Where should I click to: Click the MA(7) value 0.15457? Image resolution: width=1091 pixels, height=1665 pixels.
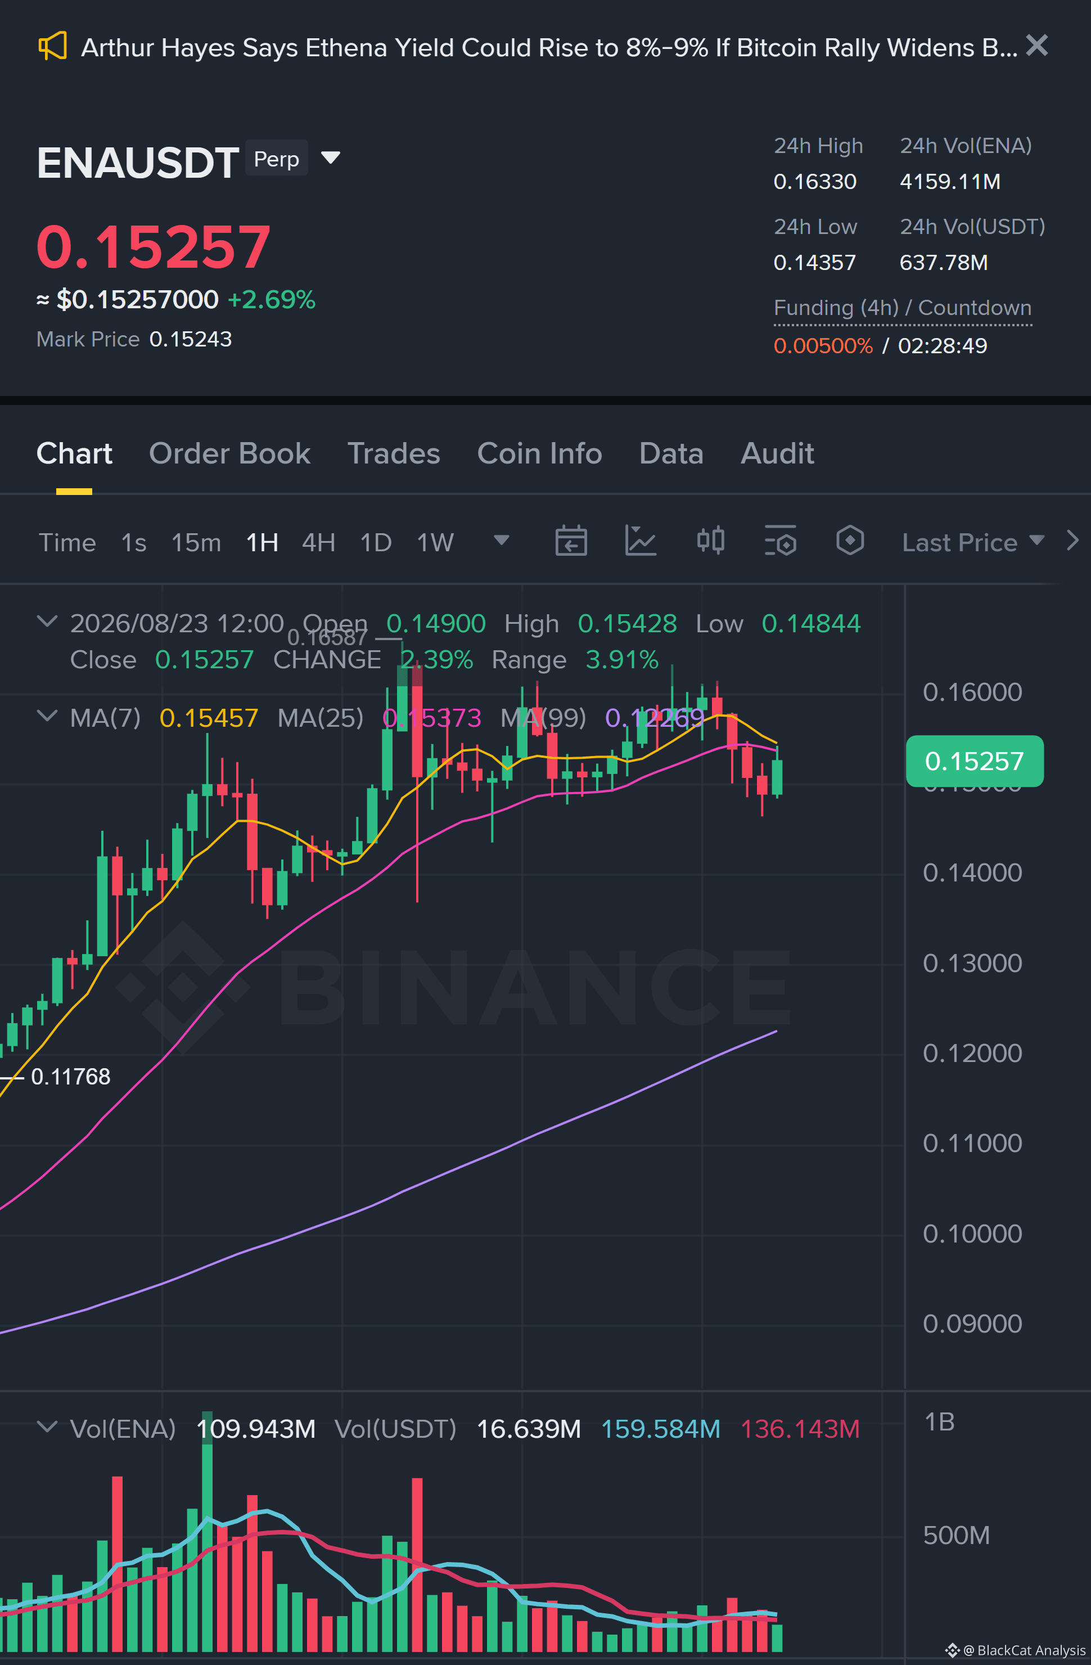click(x=209, y=718)
